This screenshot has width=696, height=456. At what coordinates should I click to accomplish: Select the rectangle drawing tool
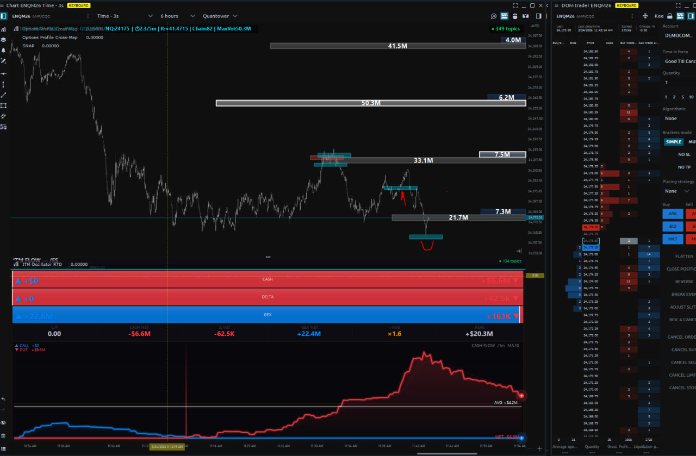tap(4, 105)
